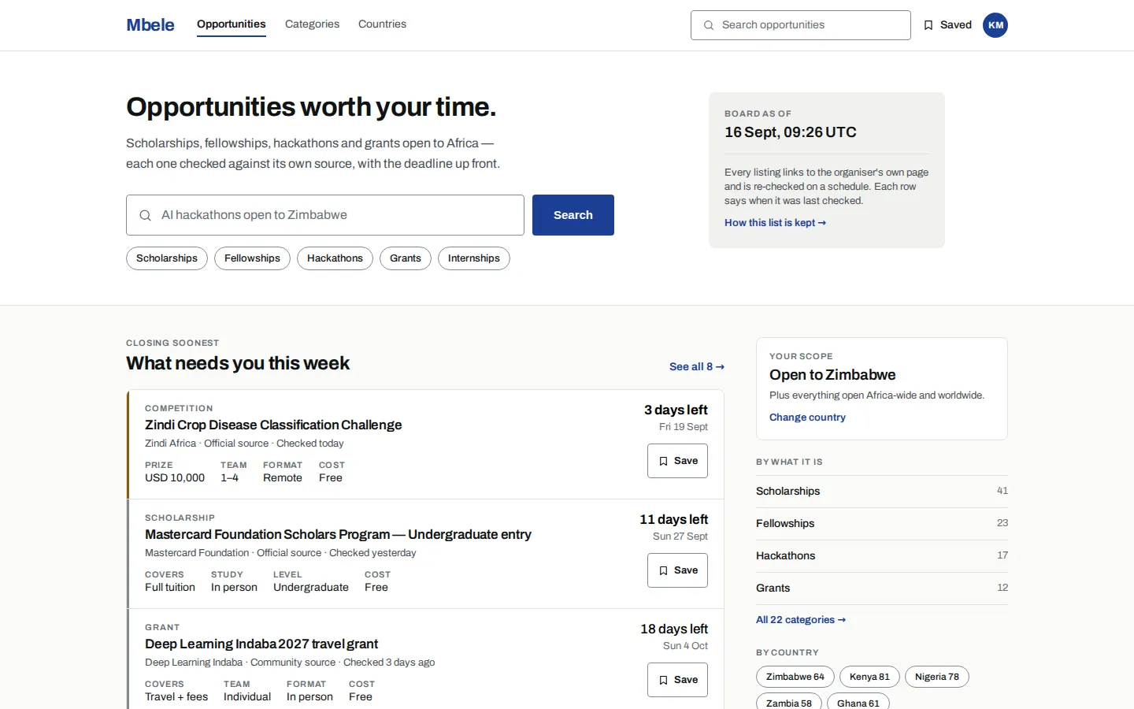Click the magnifier icon in hero search box

[146, 215]
